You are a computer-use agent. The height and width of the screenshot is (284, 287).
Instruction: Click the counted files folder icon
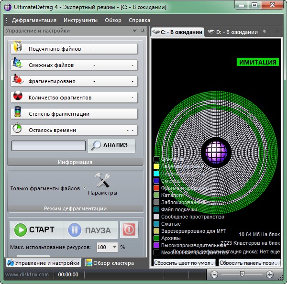[17, 48]
